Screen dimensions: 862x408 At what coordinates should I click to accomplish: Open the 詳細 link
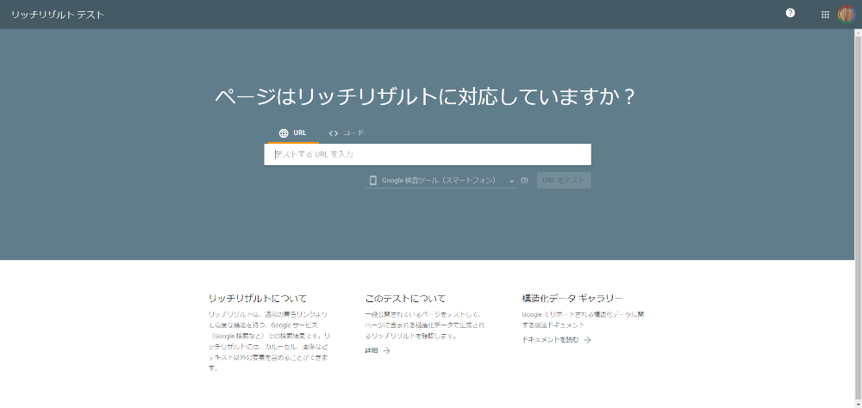point(372,351)
